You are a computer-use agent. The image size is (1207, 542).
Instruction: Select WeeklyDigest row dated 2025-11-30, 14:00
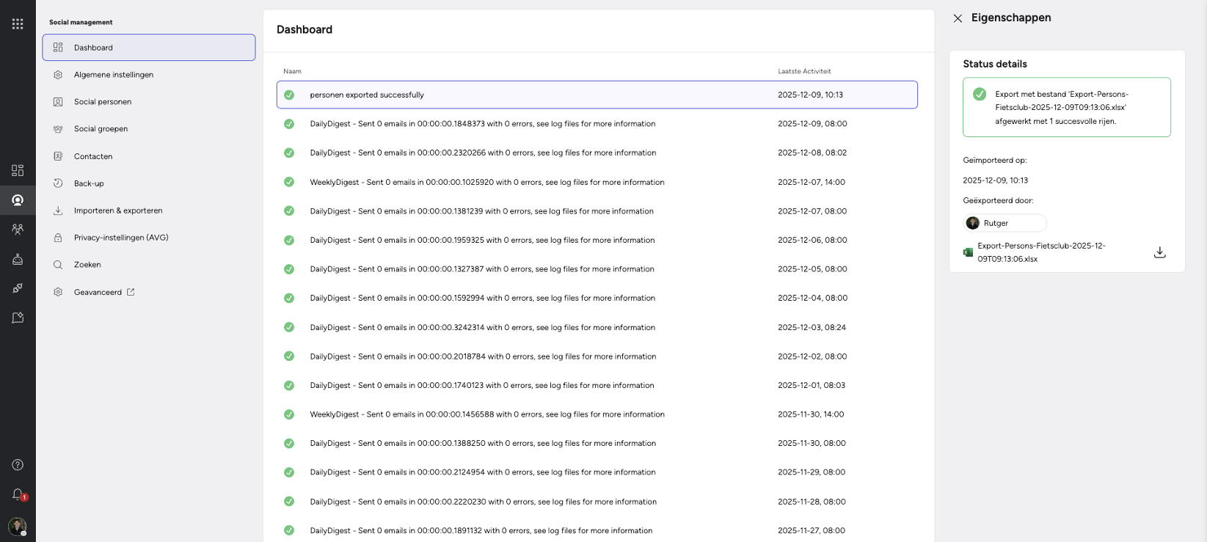tap(597, 414)
